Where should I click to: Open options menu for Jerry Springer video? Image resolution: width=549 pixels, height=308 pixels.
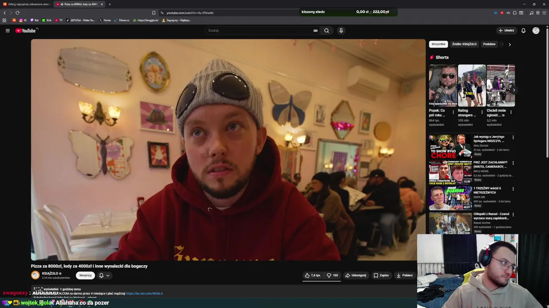[513, 137]
